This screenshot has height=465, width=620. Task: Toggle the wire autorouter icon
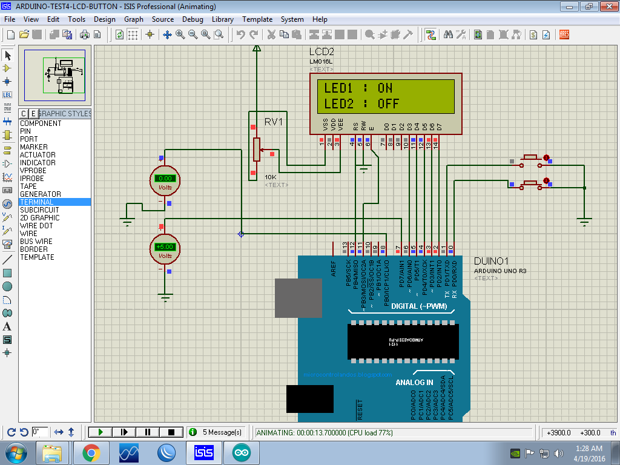[430, 35]
